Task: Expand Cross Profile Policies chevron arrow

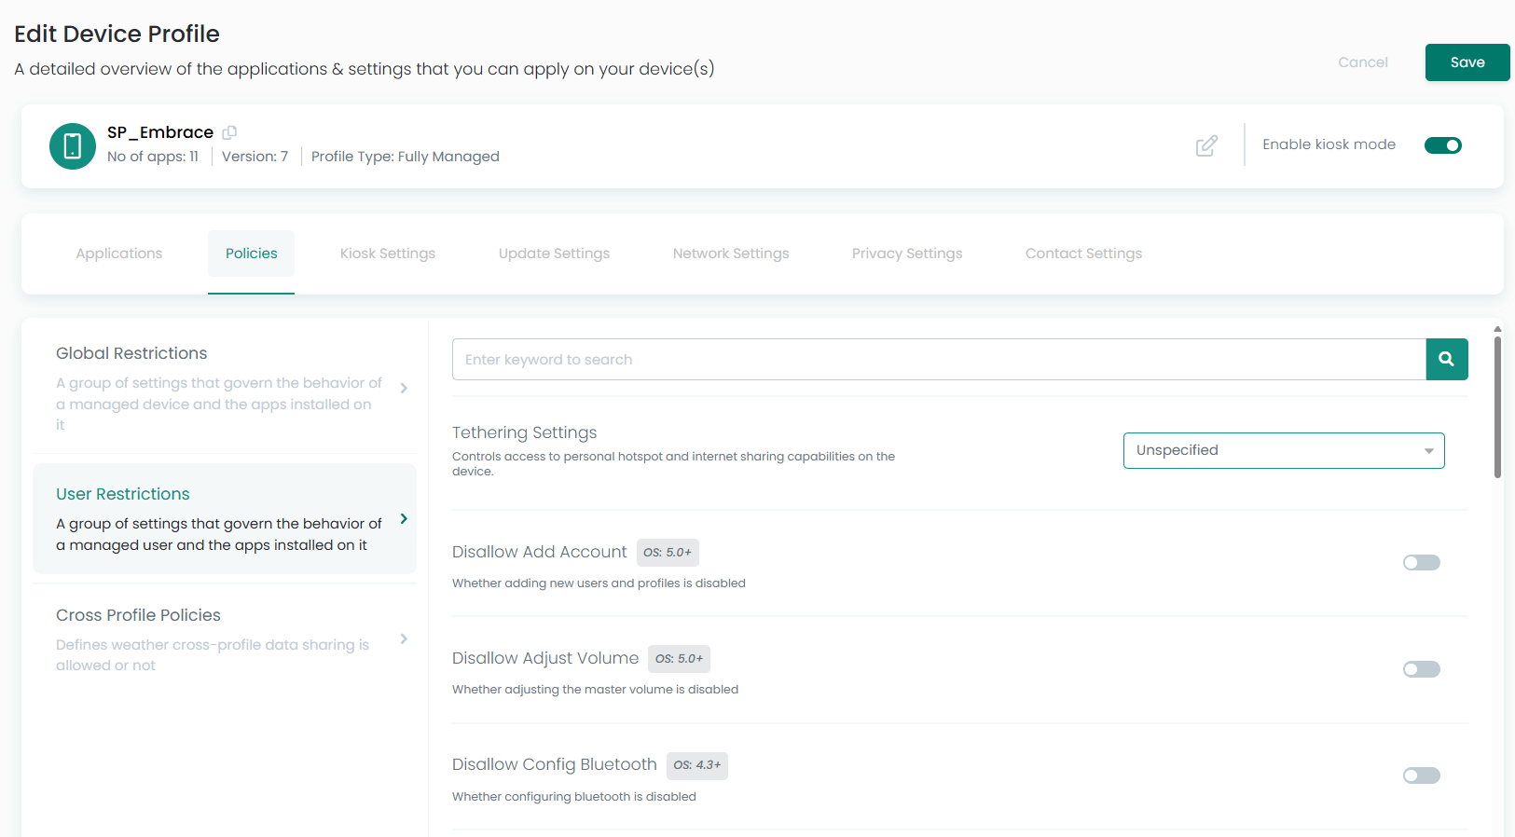Action: (x=404, y=638)
